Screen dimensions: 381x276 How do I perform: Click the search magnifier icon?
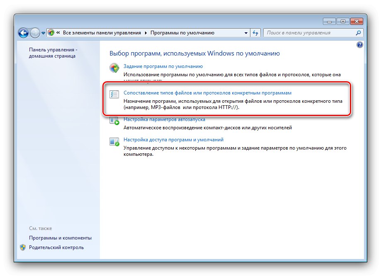[358, 33]
